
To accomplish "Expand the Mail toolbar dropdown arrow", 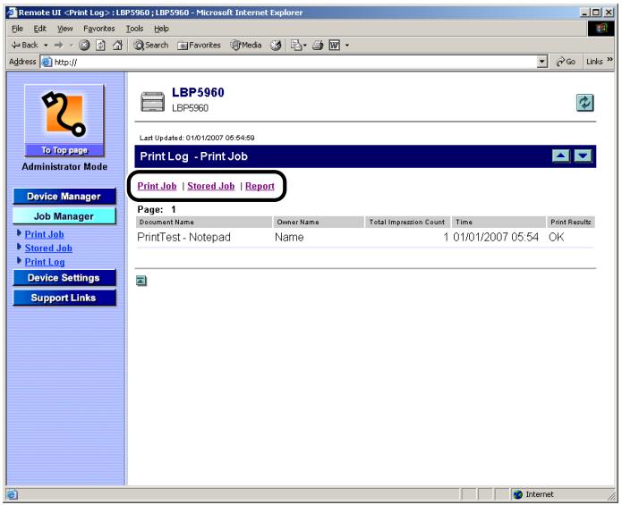I will 304,46.
